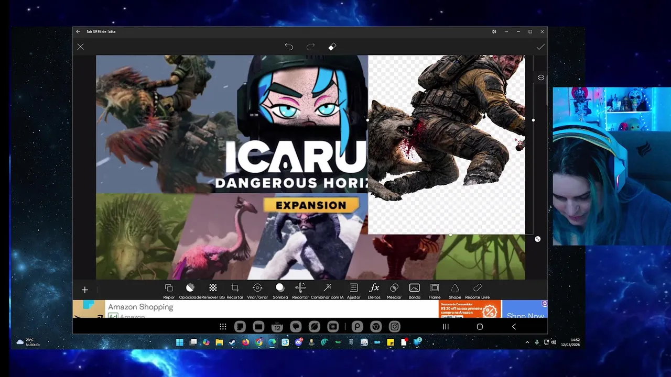Image resolution: width=671 pixels, height=377 pixels.
Task: Select the Frame tool
Action: point(435,291)
